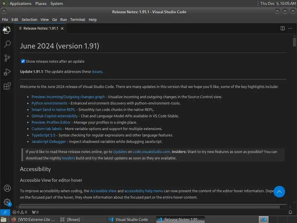Open the Terminal menu
The image size is (297, 223).
tap(78, 19)
